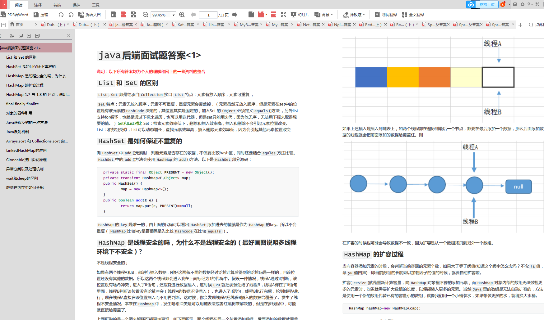The height and width of the screenshot is (320, 544).
Task: Click the flame notification icon
Action: [x=503, y=4]
